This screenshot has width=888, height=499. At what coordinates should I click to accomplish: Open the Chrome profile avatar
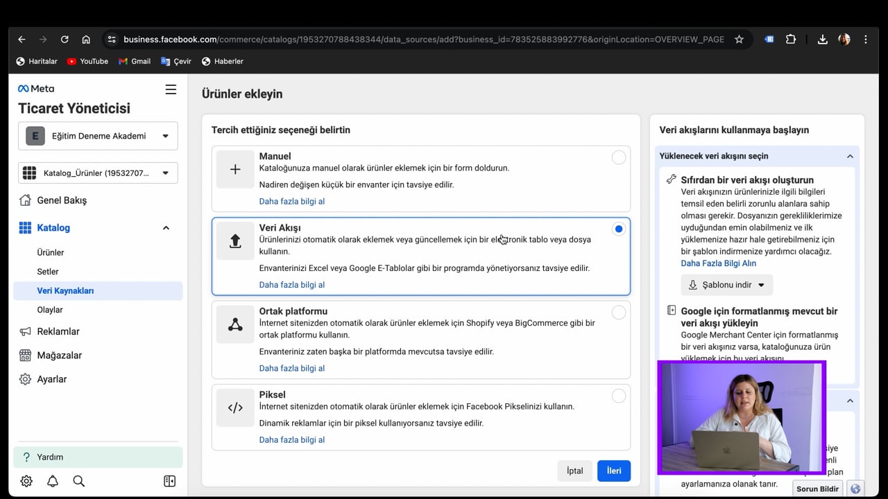(844, 40)
